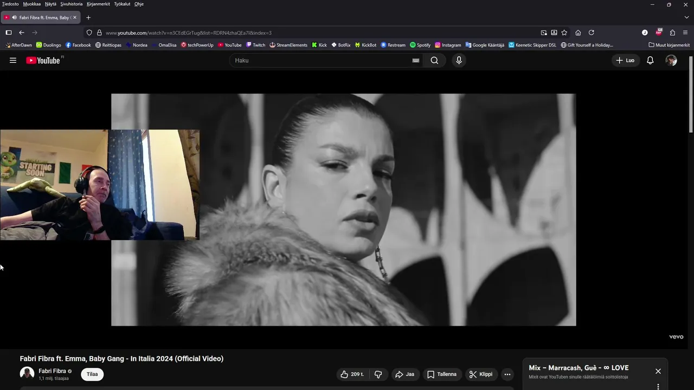Click the tracking protection shield icon
The height and width of the screenshot is (390, 694).
pos(89,32)
